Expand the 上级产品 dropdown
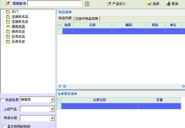The height and width of the screenshot is (128, 185). coord(52,109)
